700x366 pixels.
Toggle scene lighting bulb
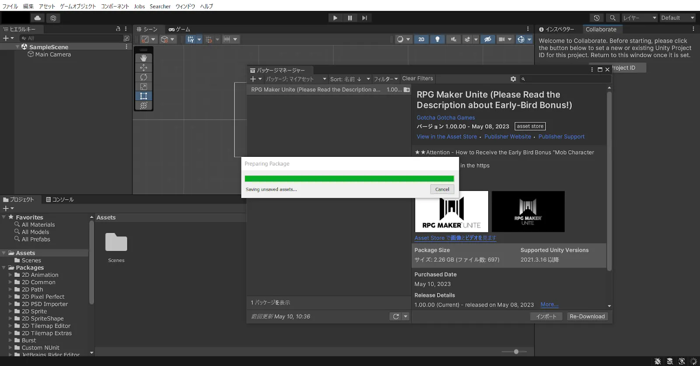coord(437,39)
